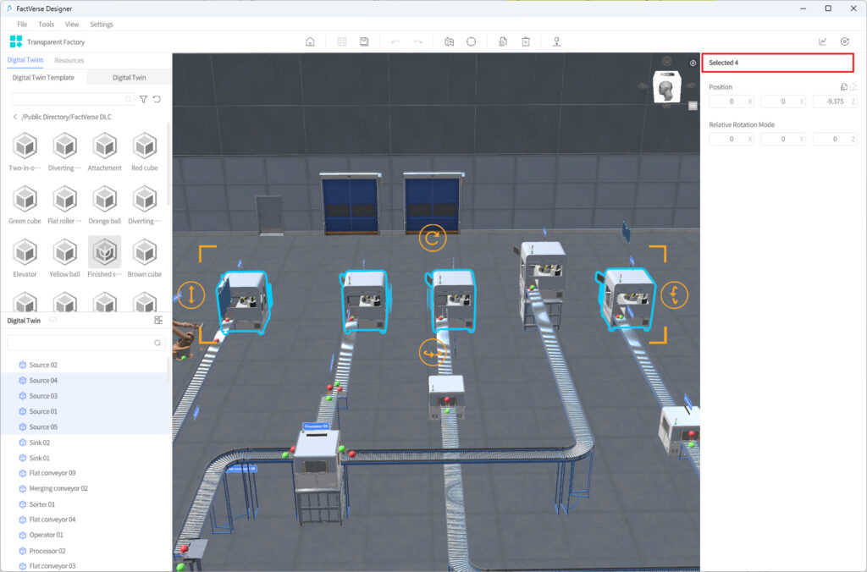Click the layout view icon in Digital Twin list

click(158, 320)
